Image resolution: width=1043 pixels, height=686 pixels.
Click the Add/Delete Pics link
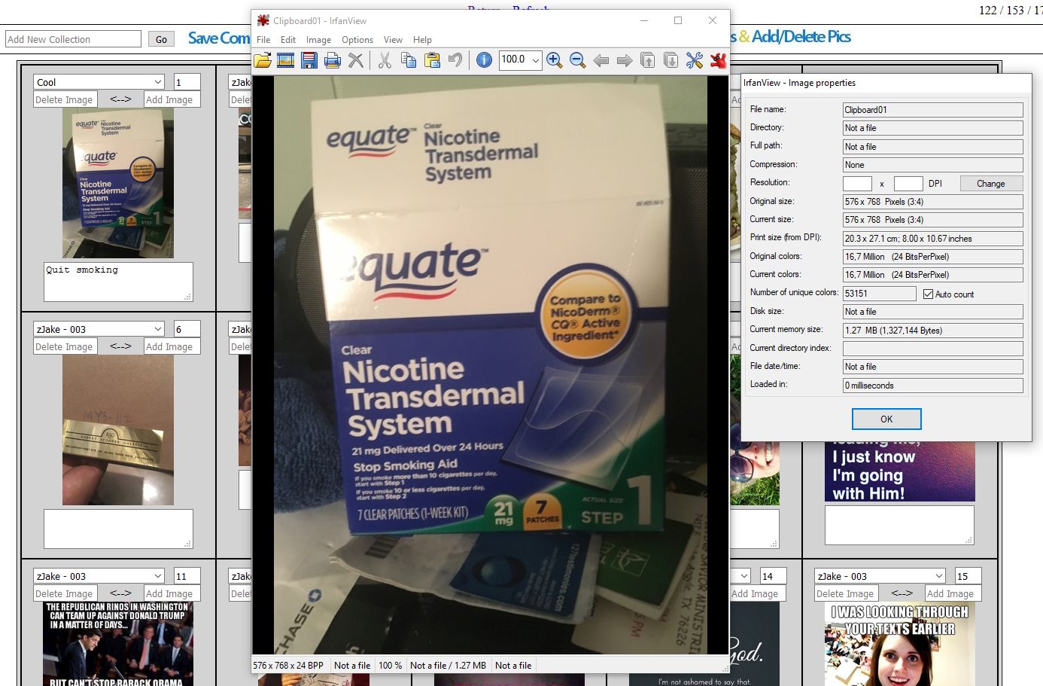(801, 36)
